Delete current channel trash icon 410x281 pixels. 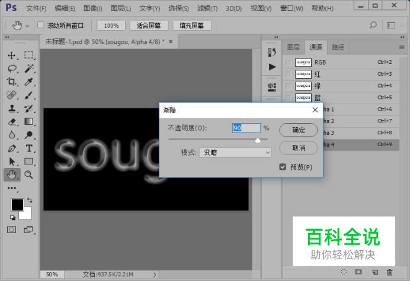(390, 272)
